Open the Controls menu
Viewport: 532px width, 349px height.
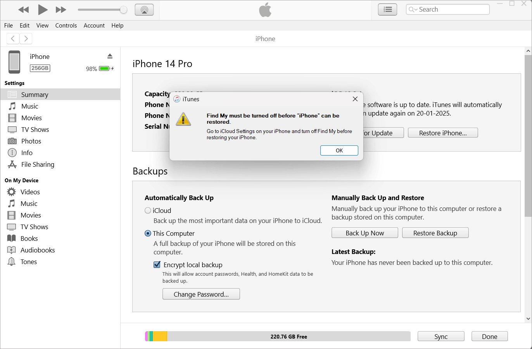coord(66,26)
